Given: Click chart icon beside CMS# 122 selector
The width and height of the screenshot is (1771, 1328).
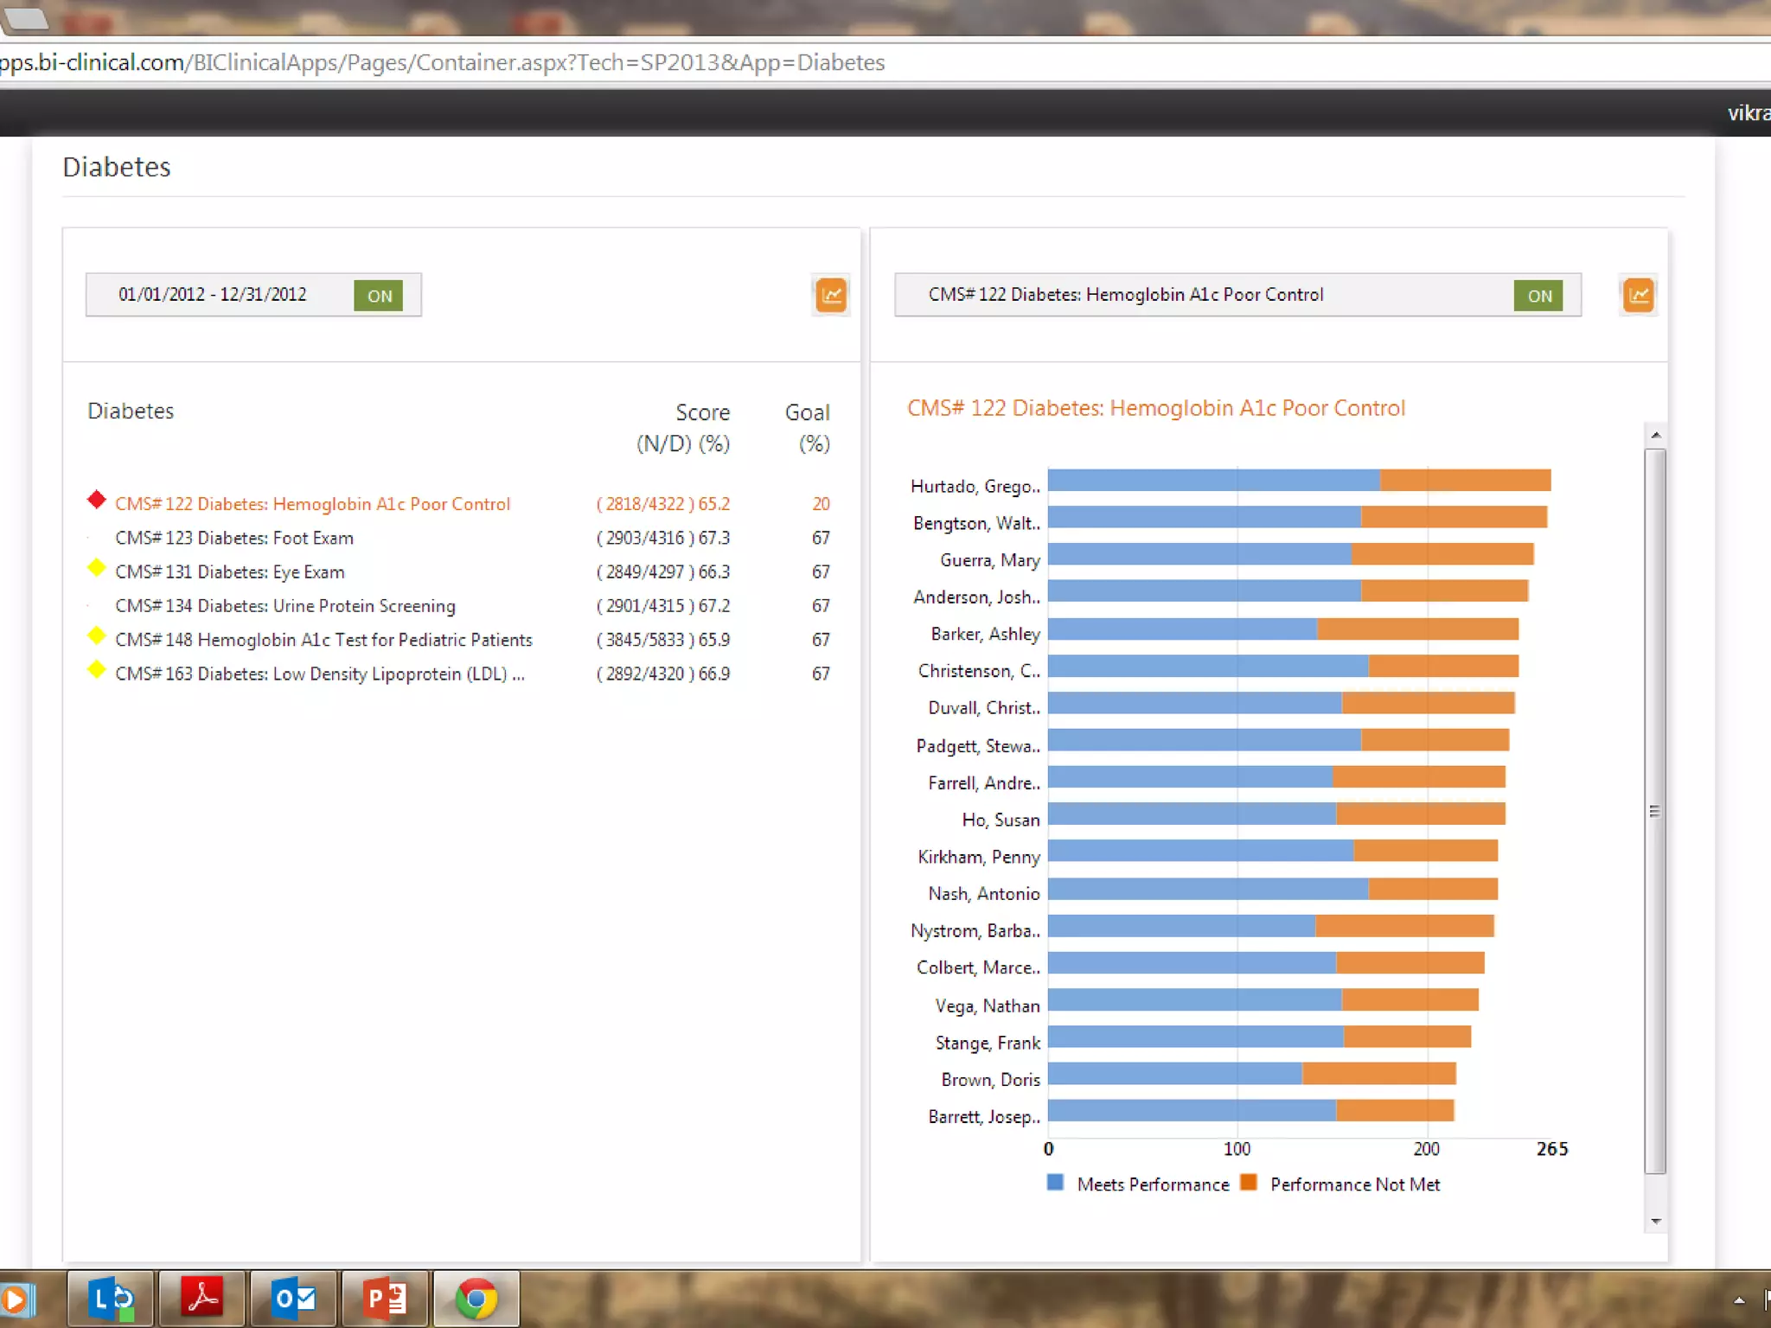Looking at the screenshot, I should [1638, 296].
